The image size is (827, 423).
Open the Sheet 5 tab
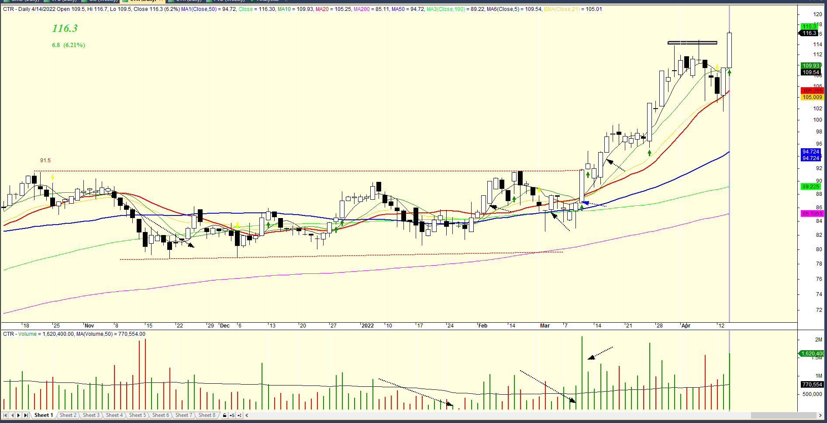[137, 415]
